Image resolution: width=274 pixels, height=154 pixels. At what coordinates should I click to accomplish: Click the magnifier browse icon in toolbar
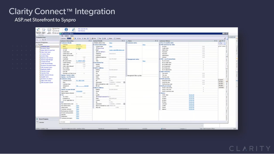click(90, 38)
